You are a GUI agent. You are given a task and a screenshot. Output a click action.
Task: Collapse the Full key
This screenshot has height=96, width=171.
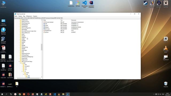[24, 74]
